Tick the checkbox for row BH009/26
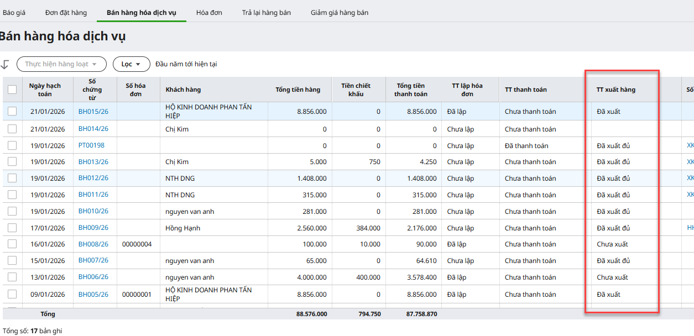This screenshot has width=694, height=336. tap(12, 228)
